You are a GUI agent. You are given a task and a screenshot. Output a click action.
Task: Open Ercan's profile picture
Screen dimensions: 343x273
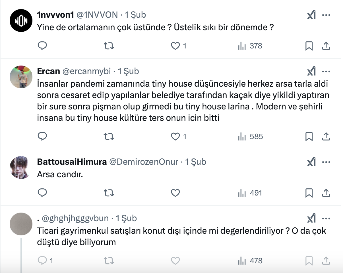point(20,77)
